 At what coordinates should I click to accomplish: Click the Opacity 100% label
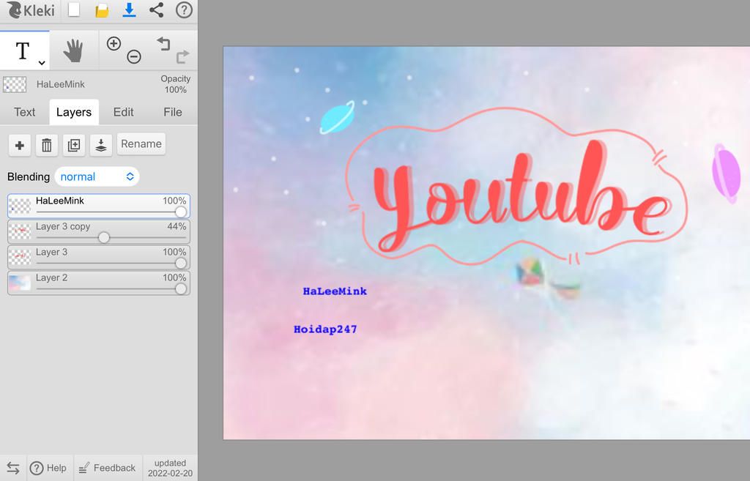point(176,84)
